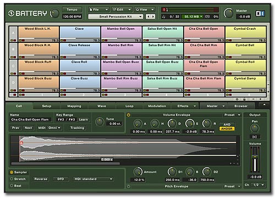Open the File menu dropdown
The width and height of the screenshot is (275, 198).
(98, 9)
